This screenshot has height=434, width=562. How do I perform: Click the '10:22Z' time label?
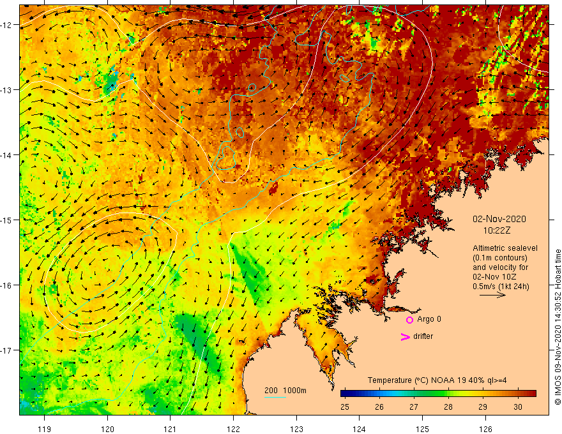click(x=497, y=230)
